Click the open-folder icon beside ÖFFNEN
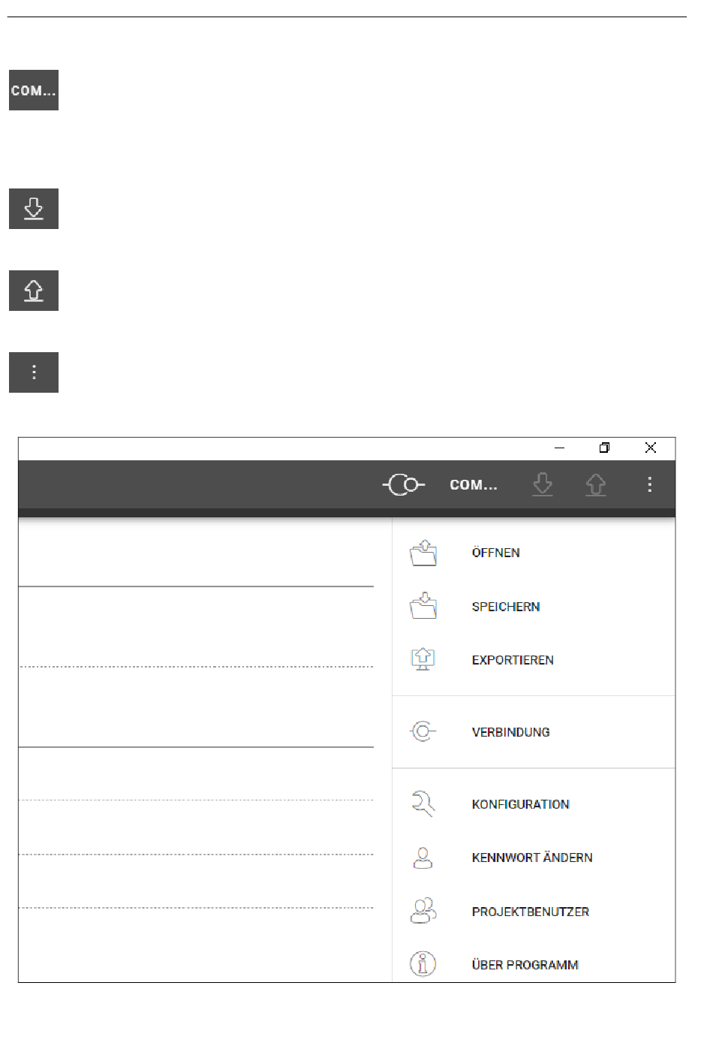This screenshot has width=713, height=1049. (423, 553)
